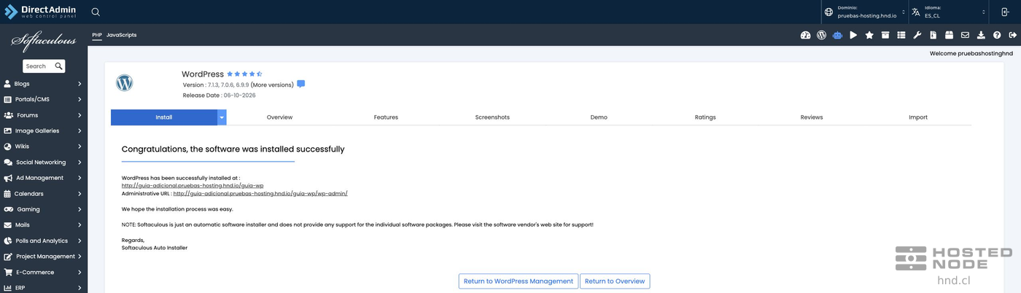Expand the Polls and Analytics category
The width and height of the screenshot is (1021, 293).
[x=44, y=241]
